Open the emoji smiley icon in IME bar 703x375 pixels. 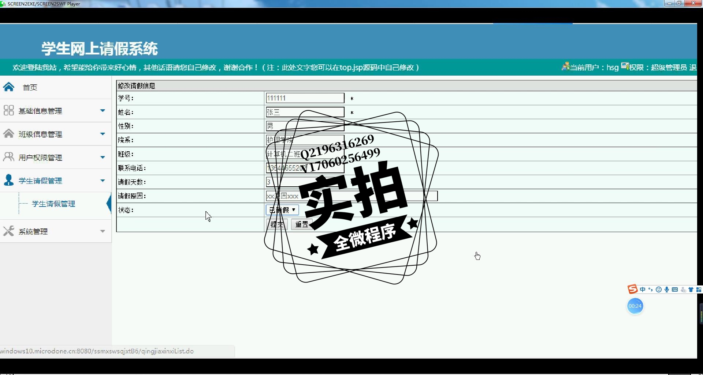(659, 289)
